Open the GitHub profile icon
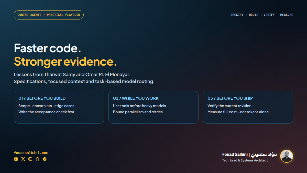Image resolution: width=307 pixels, height=173 pixels. (38, 159)
